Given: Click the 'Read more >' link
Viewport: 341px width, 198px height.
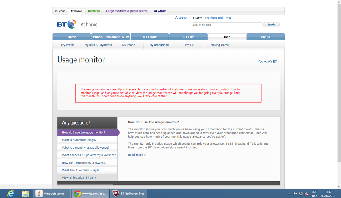Looking at the screenshot, I should click(137, 155).
